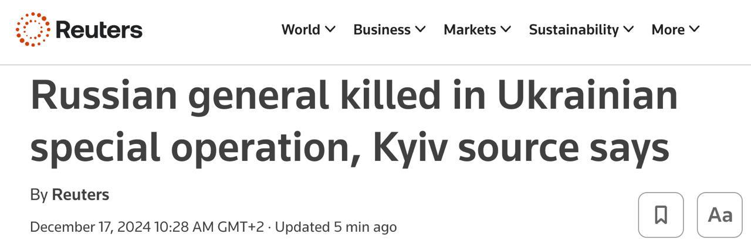This screenshot has height=247, width=751.
Task: Expand the chevron next to More
Action: point(695,29)
